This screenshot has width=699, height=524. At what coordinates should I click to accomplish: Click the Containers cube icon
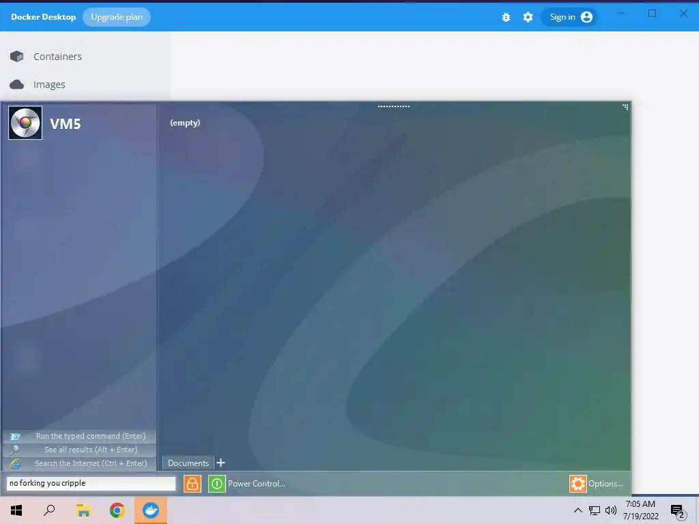point(17,56)
